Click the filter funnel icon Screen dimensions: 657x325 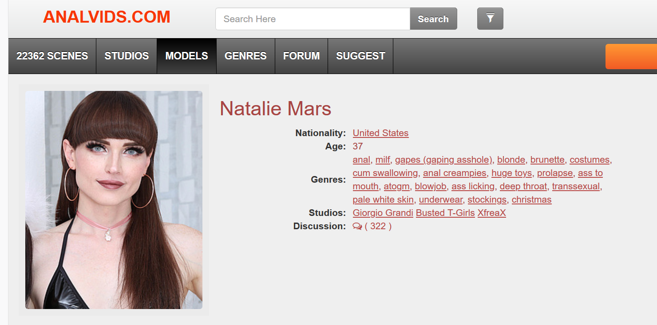(490, 19)
